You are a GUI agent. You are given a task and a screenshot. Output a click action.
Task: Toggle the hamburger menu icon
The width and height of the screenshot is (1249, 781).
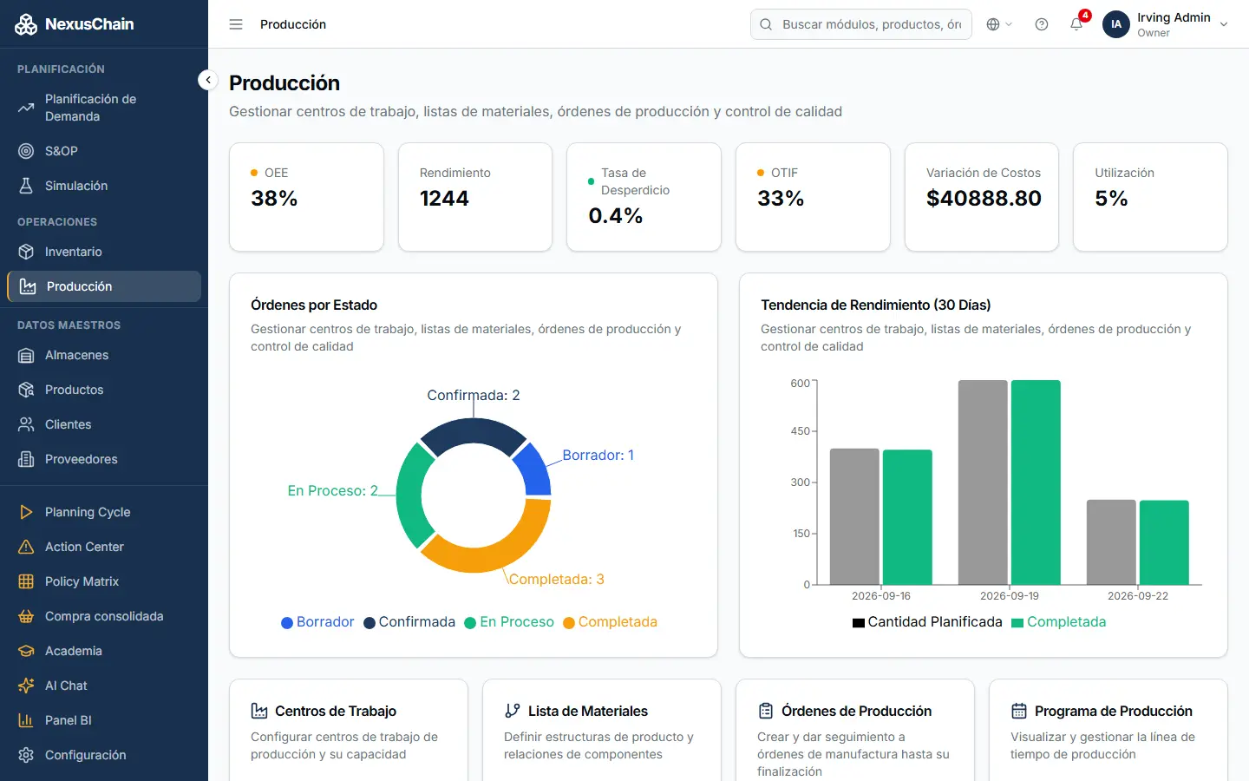236,24
